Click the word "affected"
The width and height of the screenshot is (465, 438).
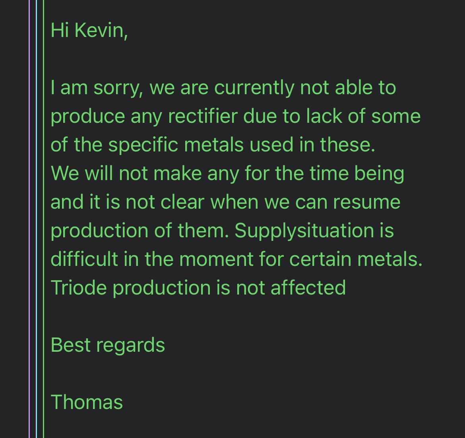pos(308,287)
